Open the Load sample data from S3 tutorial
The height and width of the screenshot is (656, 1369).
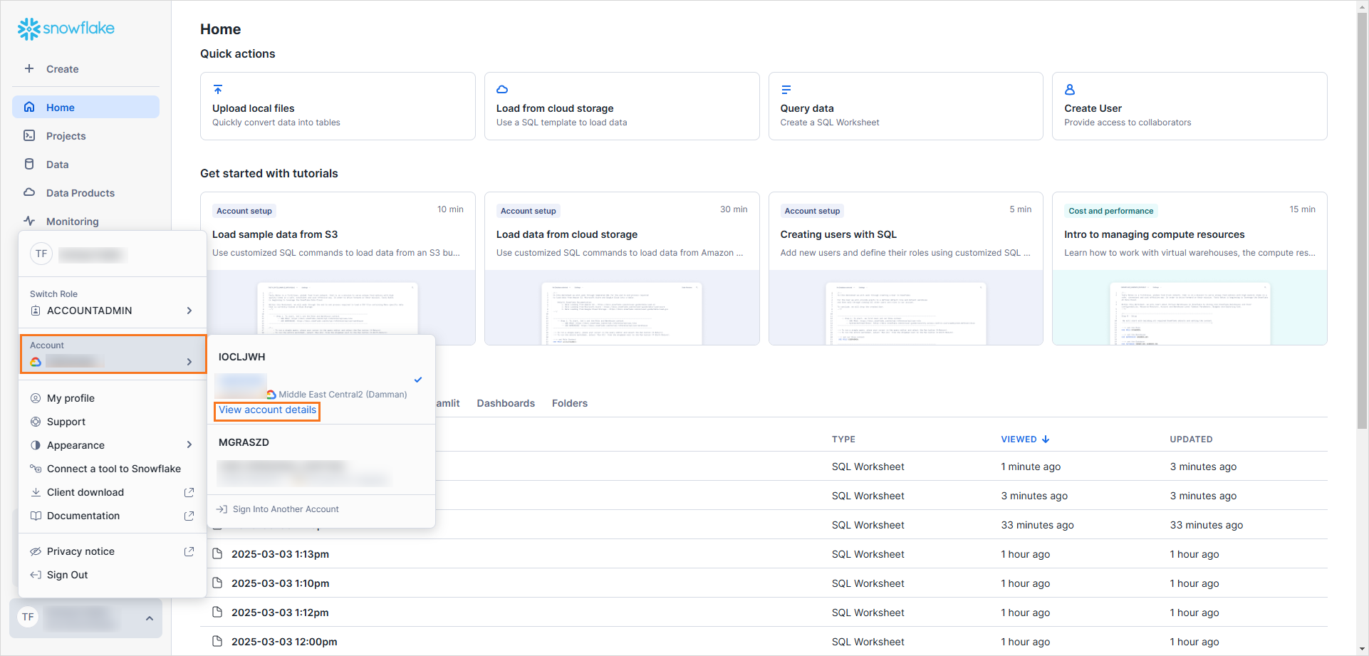click(338, 269)
